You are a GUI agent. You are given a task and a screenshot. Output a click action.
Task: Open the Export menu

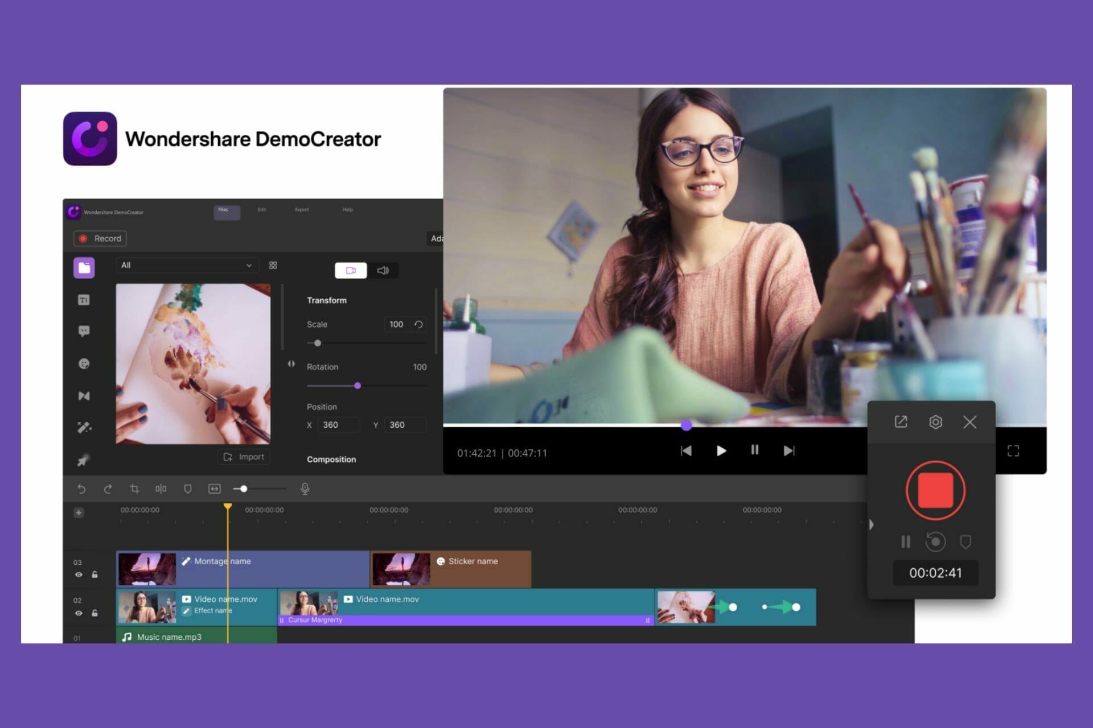tap(302, 210)
